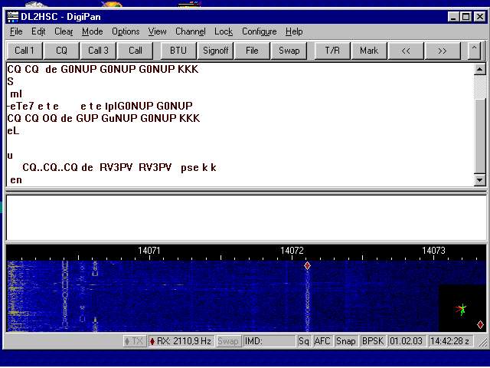Click the phase scope indicator display
The image size is (490, 368).
click(461, 310)
